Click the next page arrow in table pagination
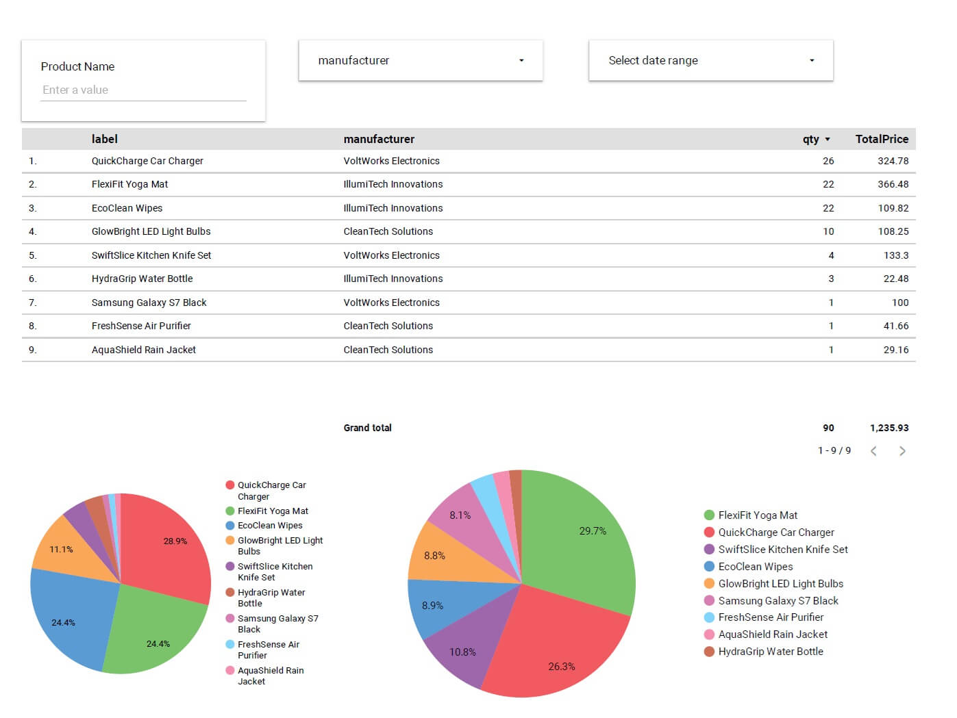Image resolution: width=957 pixels, height=718 pixels. 902,451
